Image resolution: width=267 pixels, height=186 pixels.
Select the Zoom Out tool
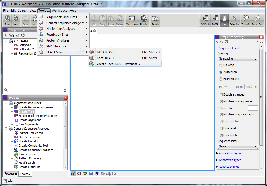click(257, 20)
